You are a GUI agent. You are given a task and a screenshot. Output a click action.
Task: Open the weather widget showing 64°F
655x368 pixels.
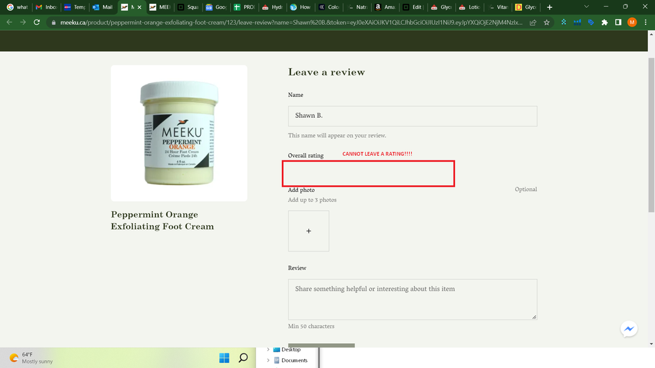(31, 358)
